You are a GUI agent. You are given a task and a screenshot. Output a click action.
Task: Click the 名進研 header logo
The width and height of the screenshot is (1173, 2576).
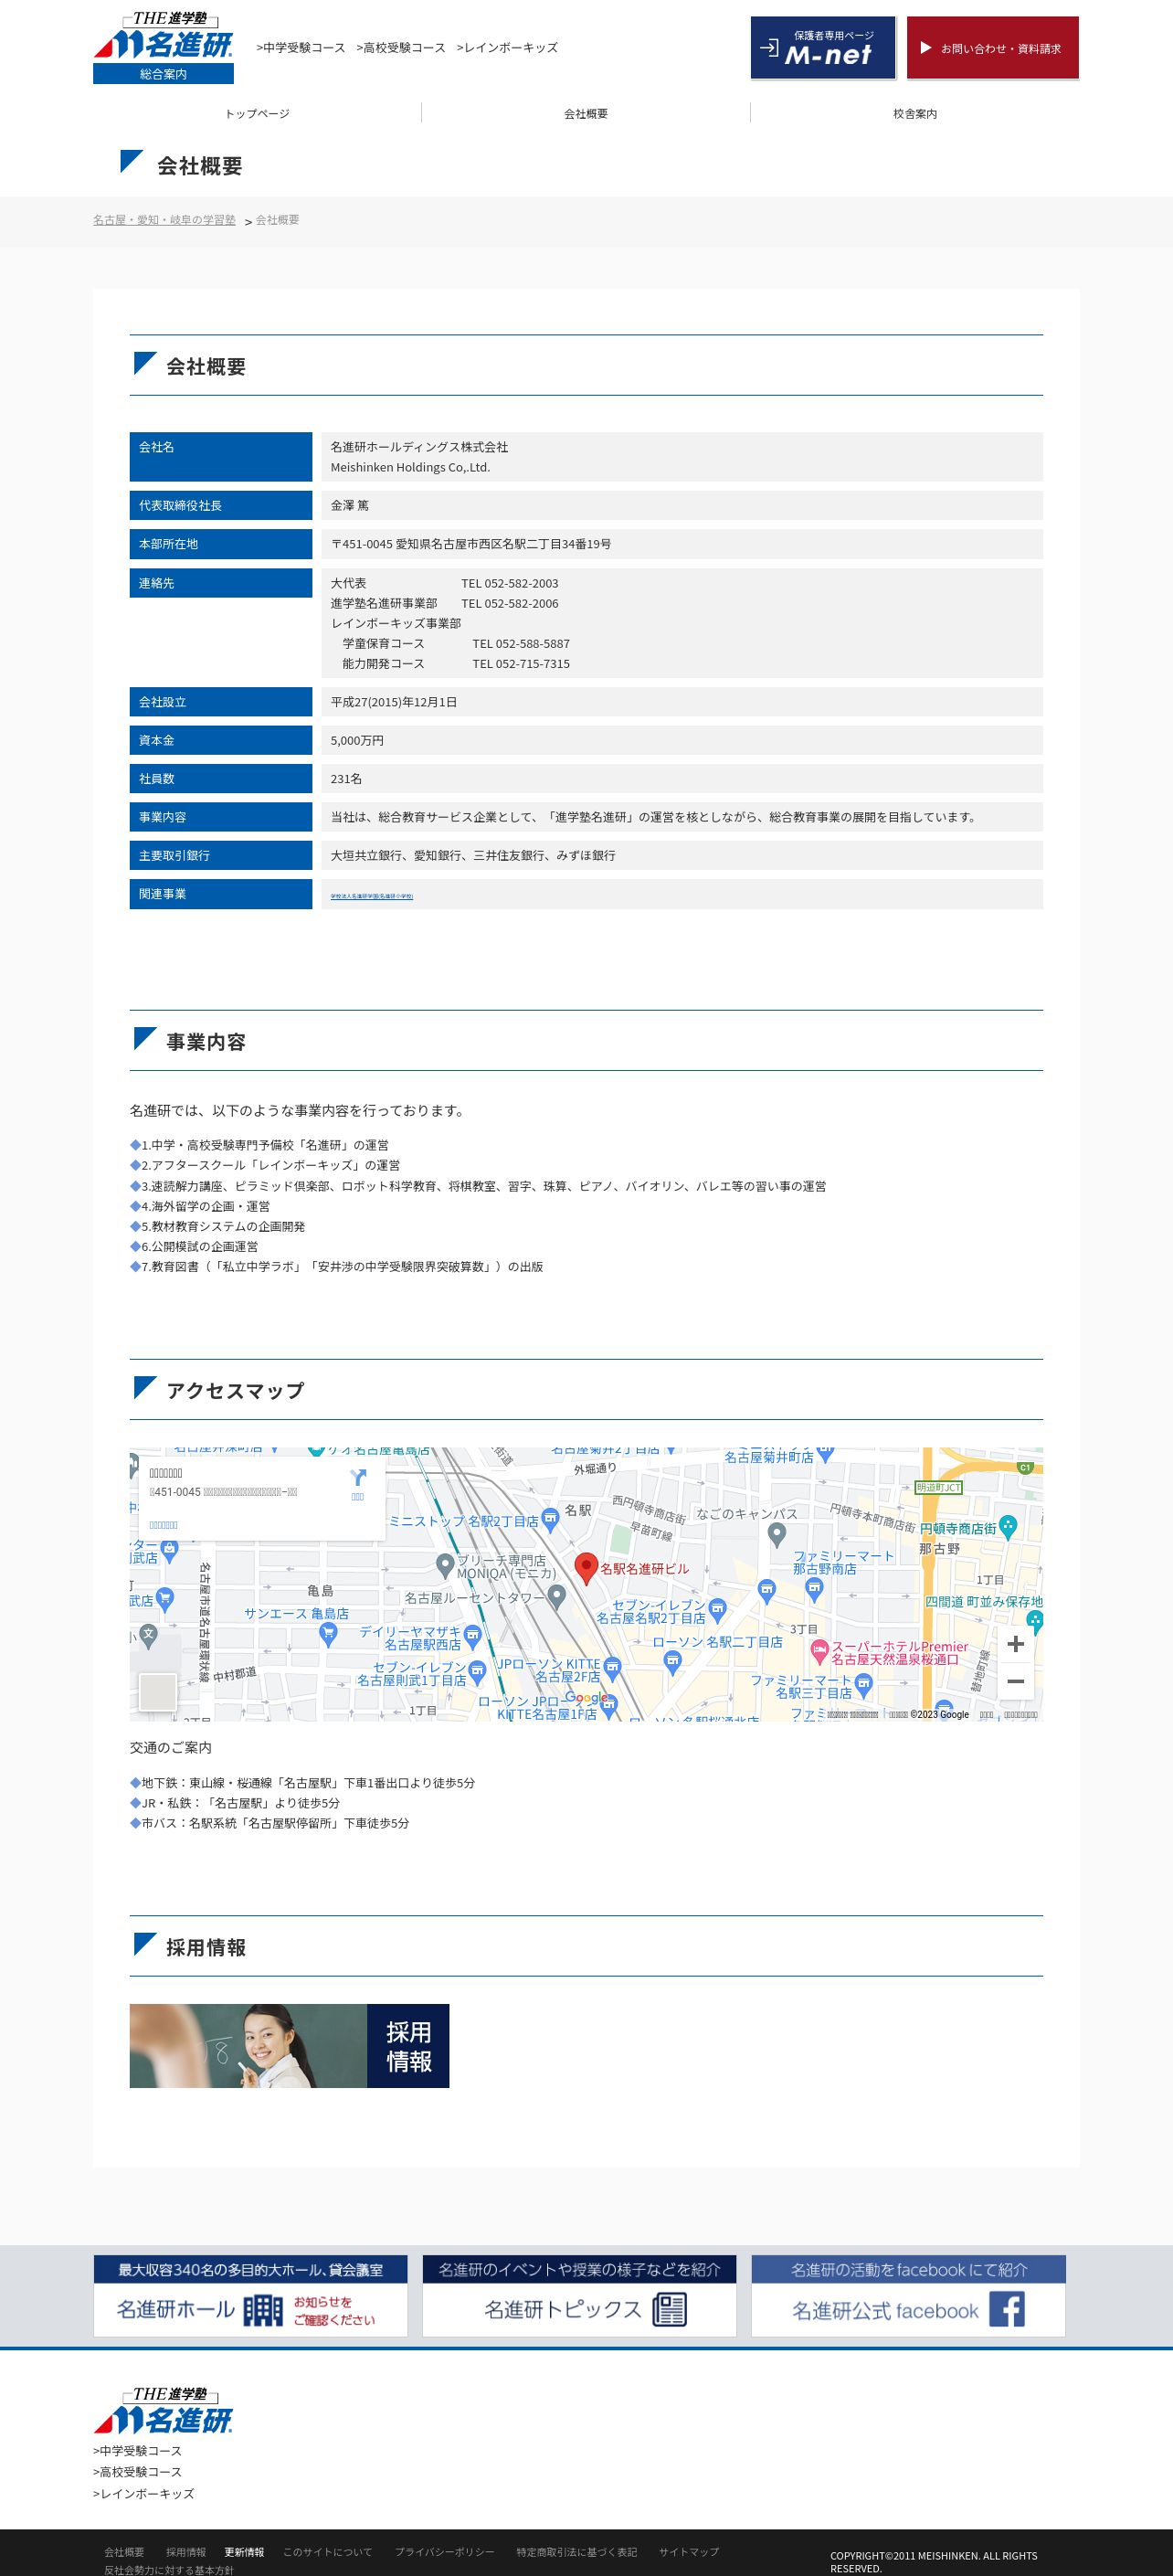tap(163, 36)
